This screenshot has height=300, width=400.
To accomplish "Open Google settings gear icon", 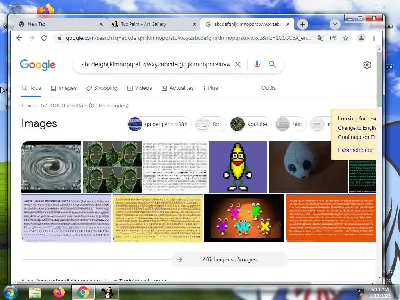I will (x=367, y=65).
